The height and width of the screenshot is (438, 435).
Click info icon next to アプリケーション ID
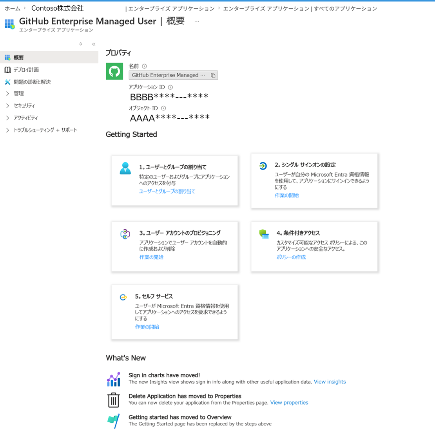(x=170, y=87)
